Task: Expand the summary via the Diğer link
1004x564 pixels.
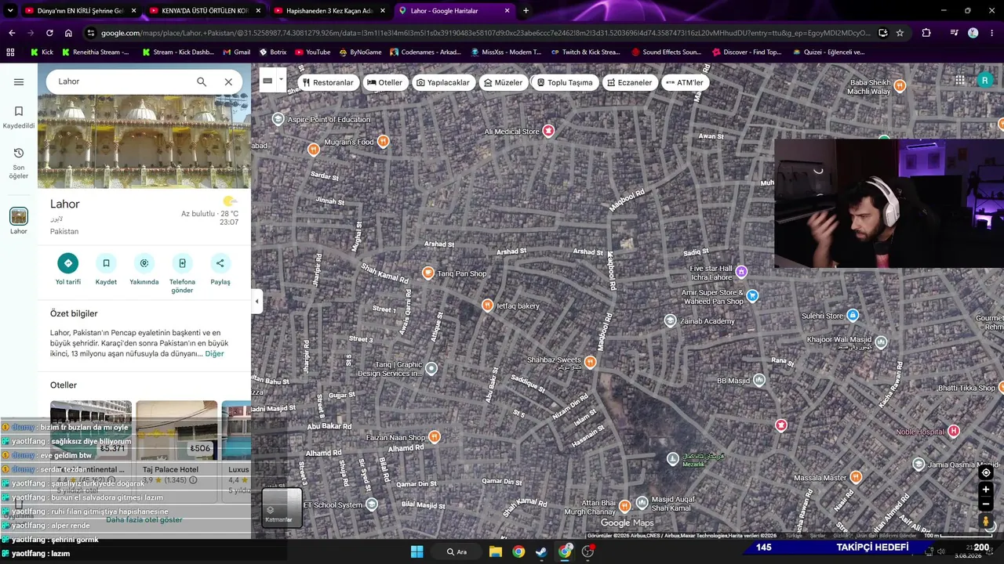Action: pos(214,354)
